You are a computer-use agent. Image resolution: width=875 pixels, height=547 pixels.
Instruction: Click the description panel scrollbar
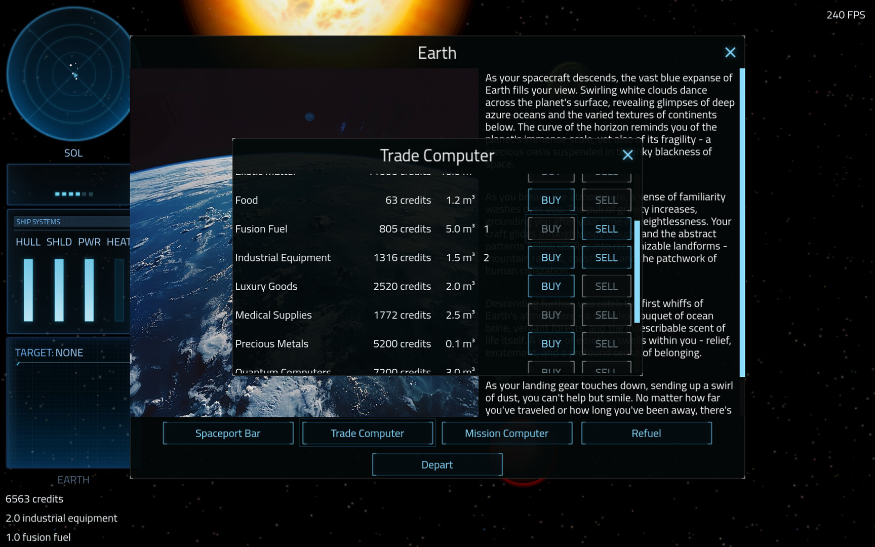[x=741, y=223]
